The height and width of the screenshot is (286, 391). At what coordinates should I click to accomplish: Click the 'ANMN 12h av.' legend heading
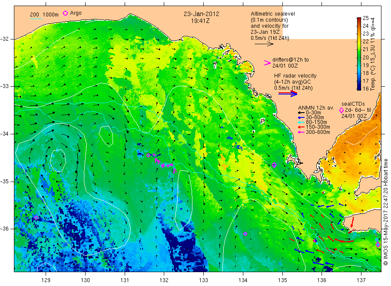(316, 108)
